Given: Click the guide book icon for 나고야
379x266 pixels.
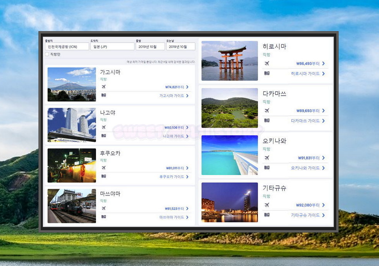Looking at the screenshot, I should coord(104,136).
